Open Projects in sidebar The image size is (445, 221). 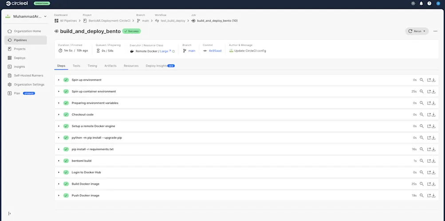click(26, 49)
